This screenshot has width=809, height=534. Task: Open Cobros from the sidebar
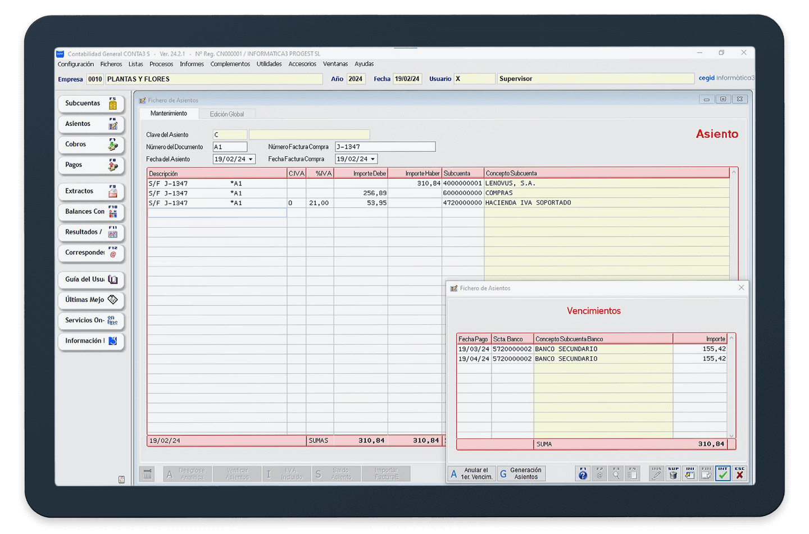(90, 144)
